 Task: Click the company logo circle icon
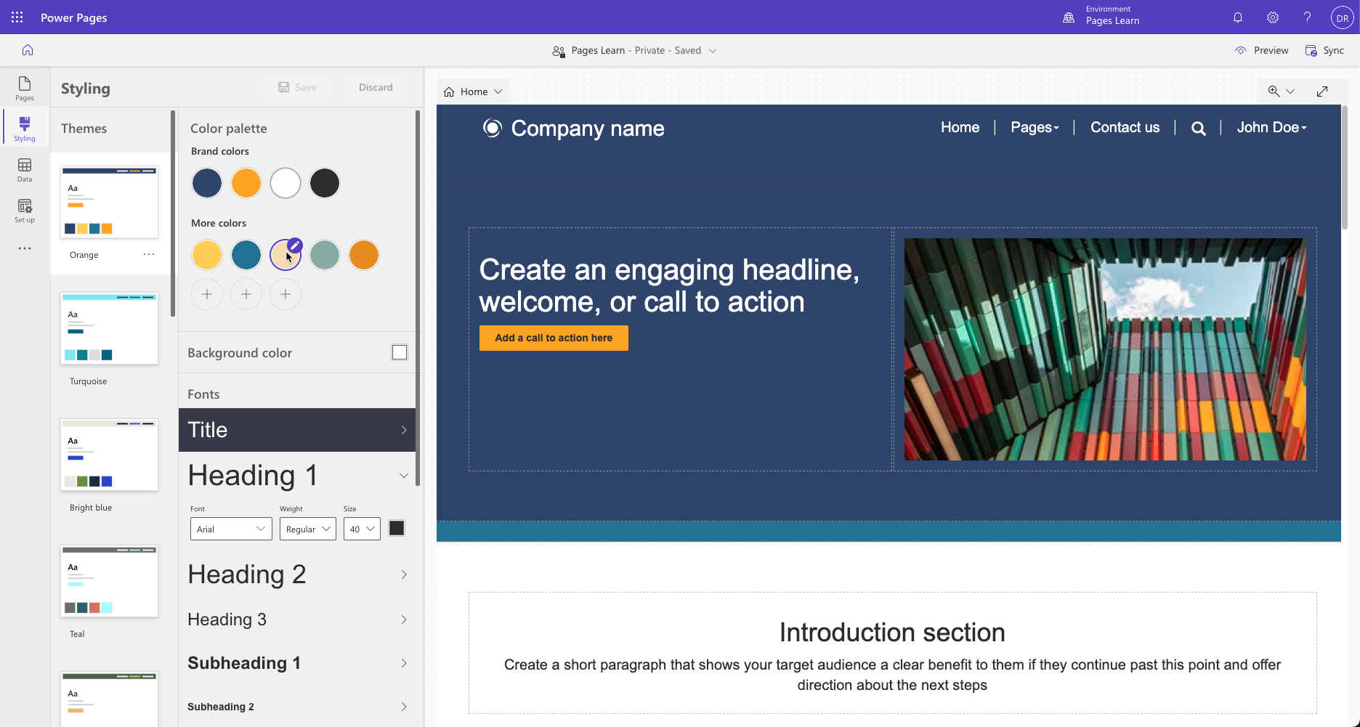click(x=493, y=128)
